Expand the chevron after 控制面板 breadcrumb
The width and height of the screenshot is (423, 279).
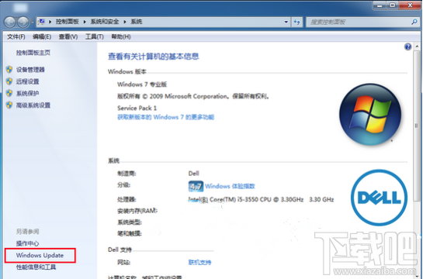[x=85, y=22]
